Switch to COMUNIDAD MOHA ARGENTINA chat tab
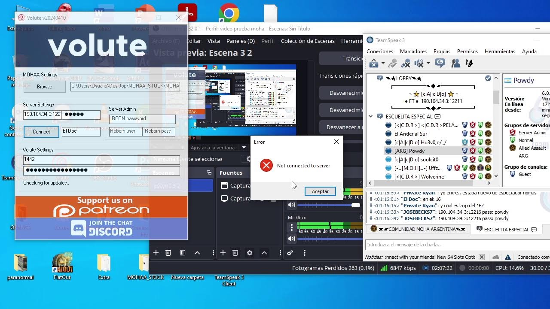 click(418, 229)
